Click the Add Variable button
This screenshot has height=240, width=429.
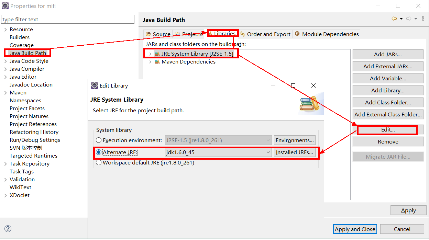point(388,78)
